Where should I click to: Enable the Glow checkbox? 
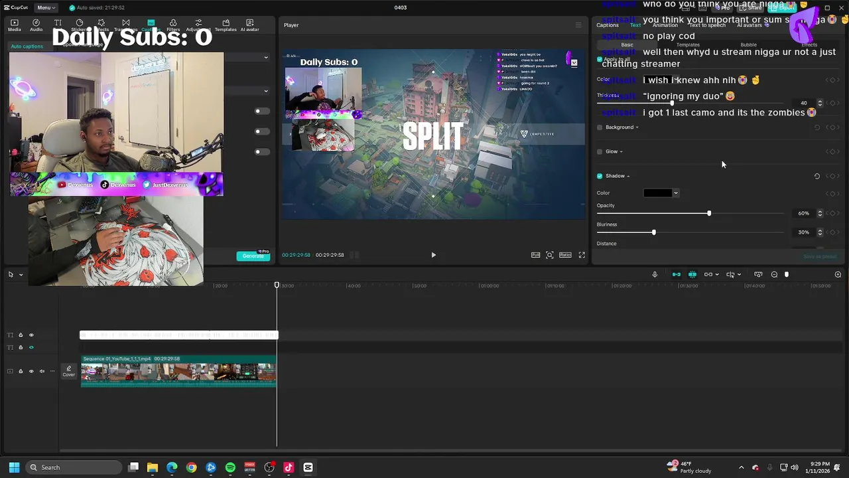pos(600,151)
